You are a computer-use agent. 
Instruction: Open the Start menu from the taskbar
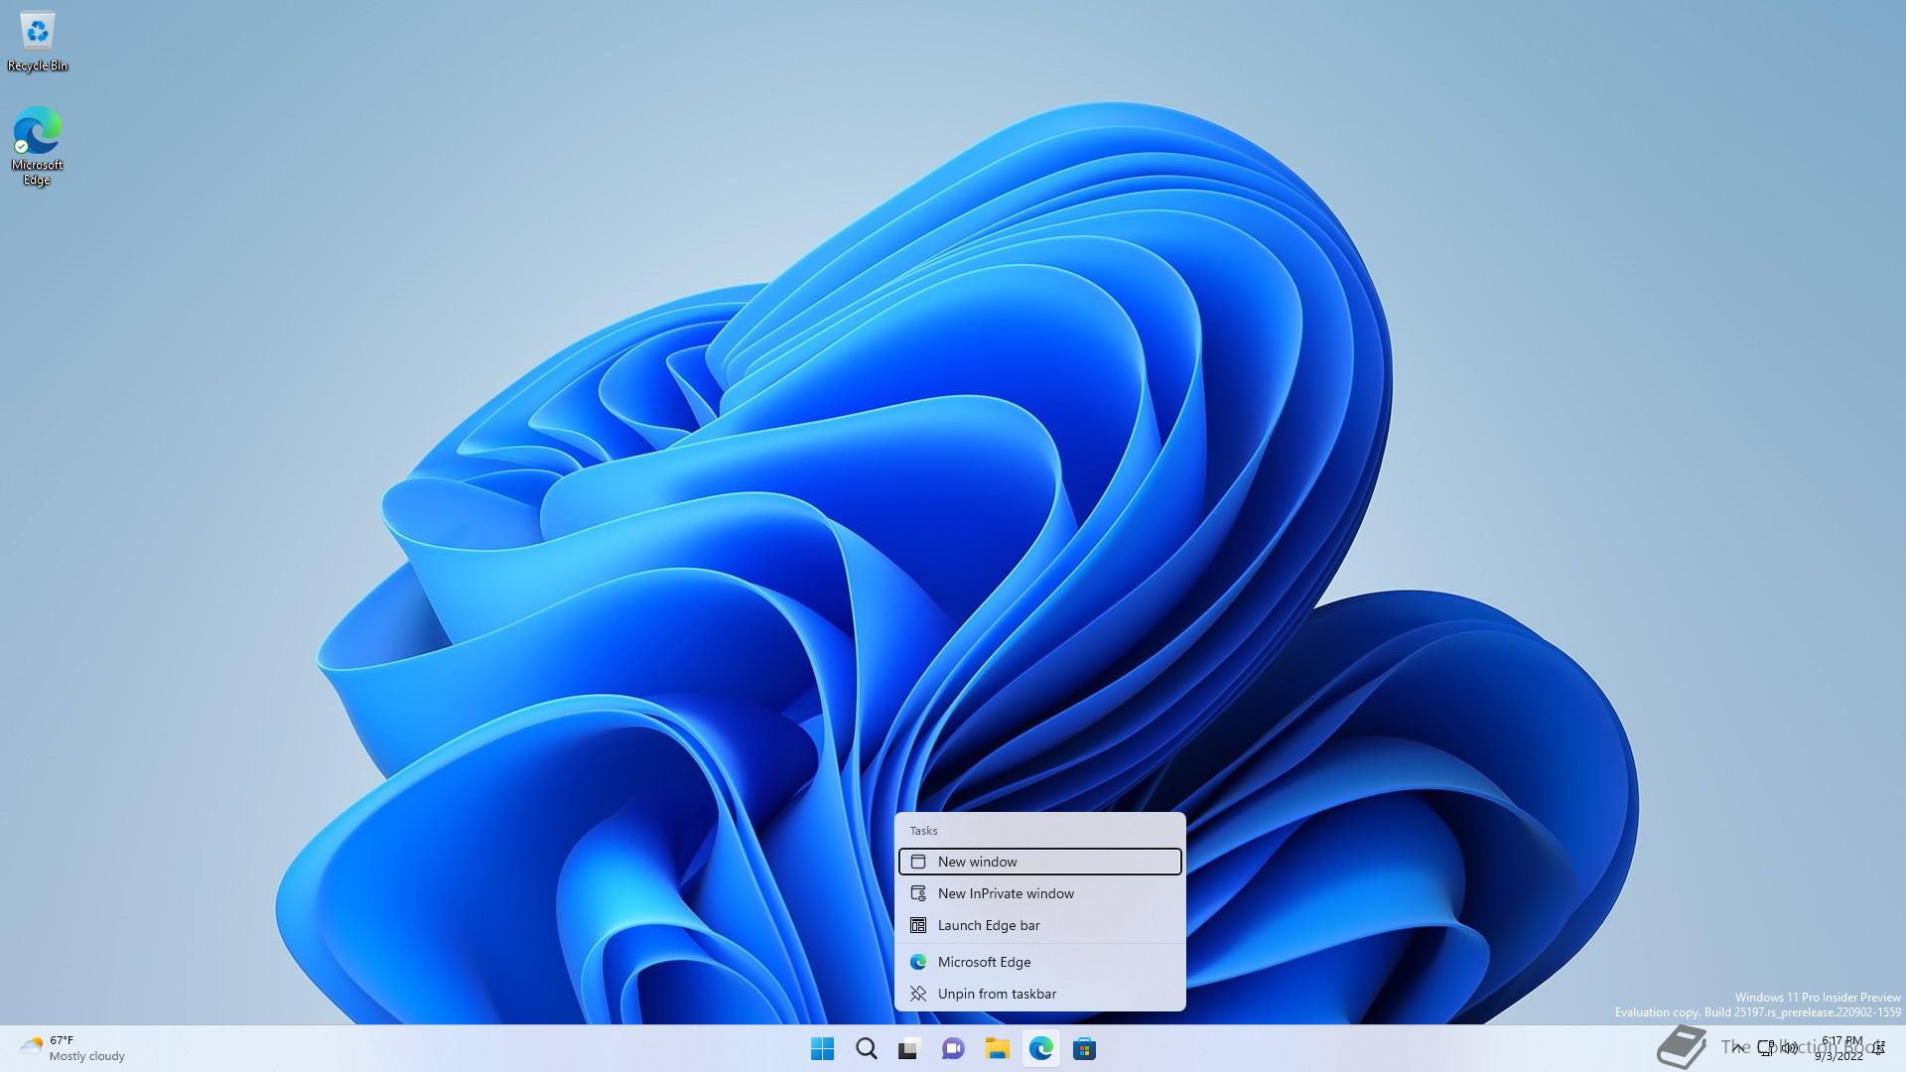pyautogui.click(x=822, y=1048)
